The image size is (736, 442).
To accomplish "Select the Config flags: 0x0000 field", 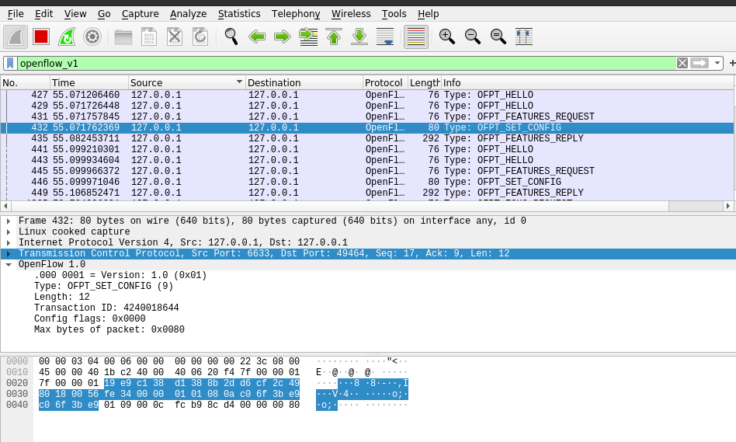I will click(89, 318).
